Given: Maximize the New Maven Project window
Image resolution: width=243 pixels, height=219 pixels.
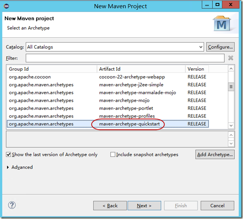Looking at the screenshot, I should coord(217,5).
